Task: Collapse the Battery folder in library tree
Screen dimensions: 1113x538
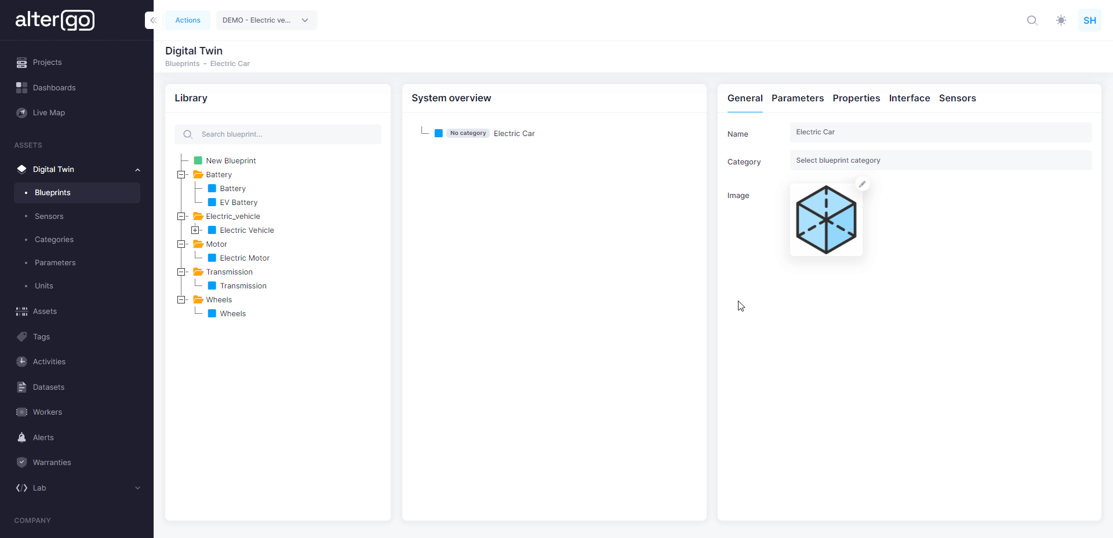Action: [x=181, y=175]
